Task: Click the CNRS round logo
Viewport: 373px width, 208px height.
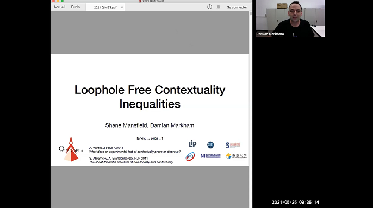Action: [x=210, y=145]
